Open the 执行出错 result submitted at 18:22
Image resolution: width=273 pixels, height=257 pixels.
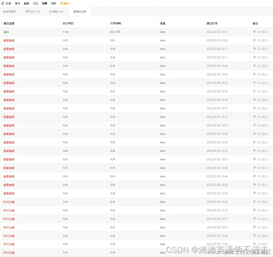click(9, 202)
